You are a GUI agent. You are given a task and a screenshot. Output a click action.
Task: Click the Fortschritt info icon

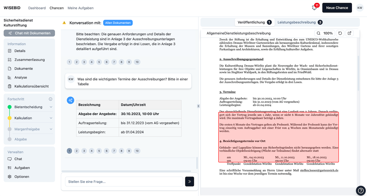(50, 99)
